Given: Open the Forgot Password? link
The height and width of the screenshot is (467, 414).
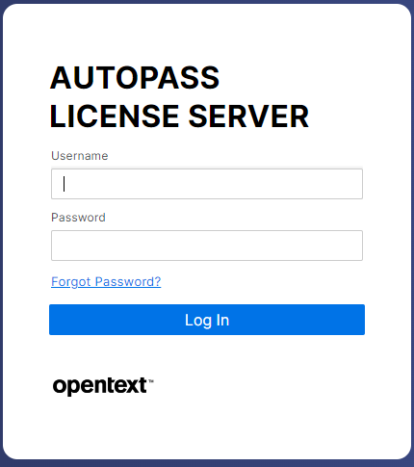Looking at the screenshot, I should pyautogui.click(x=106, y=282).
